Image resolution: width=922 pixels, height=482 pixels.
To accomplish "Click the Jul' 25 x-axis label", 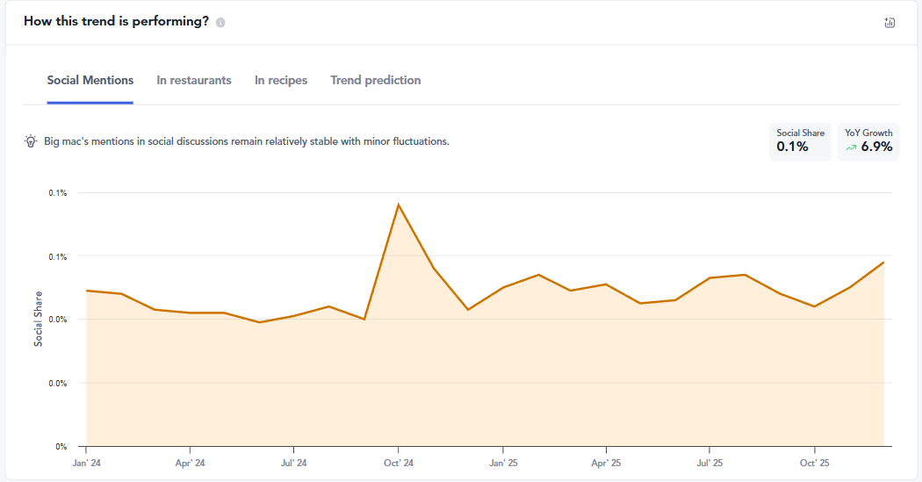I will [710, 463].
